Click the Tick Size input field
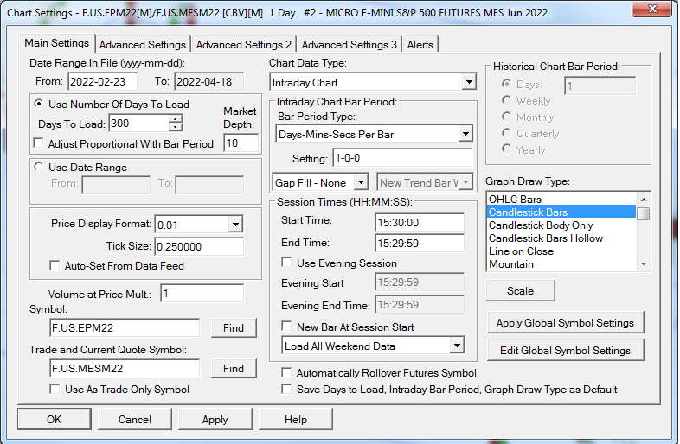Image resolution: width=680 pixels, height=444 pixels. pos(199,246)
